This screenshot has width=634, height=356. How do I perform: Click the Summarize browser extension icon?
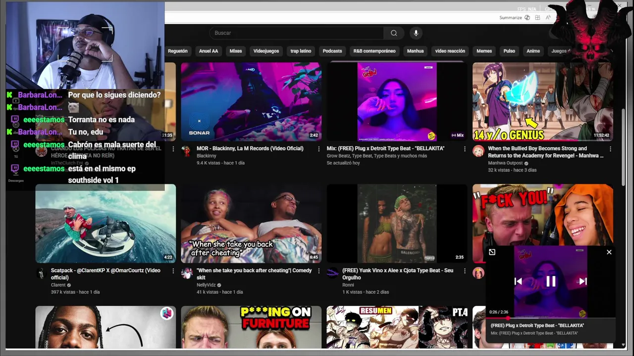point(527,17)
